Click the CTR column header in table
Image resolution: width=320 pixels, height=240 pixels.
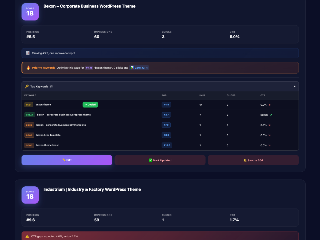263,95
